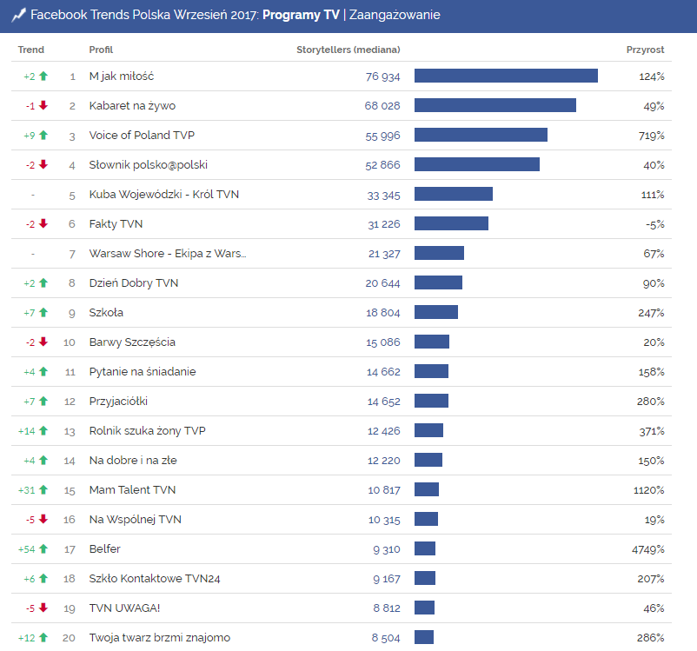Click the bar for Voice of Poland TVP
Screen dimensions: 697x651
[481, 135]
